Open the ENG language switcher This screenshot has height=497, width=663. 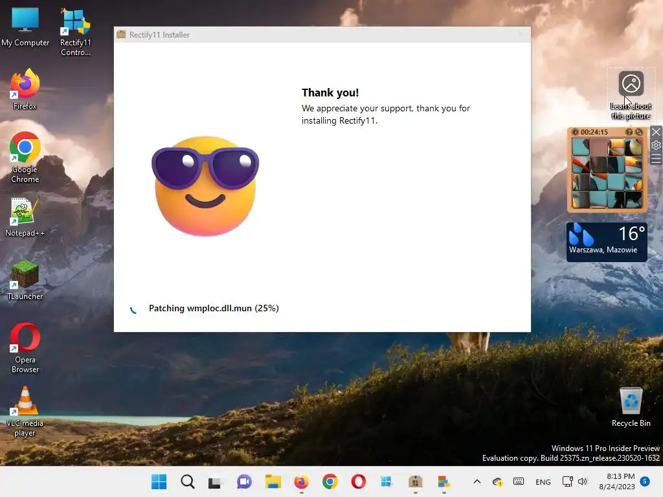pos(543,482)
